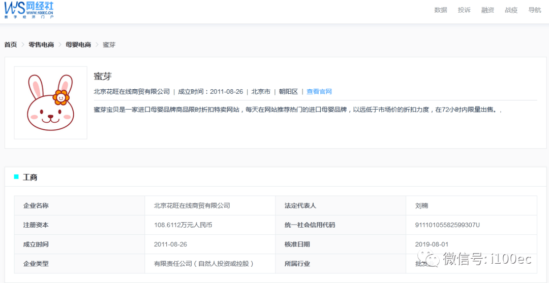Select the 蜜芽 breadcrumb text
Screen dimensions: 549x283
(x=109, y=45)
